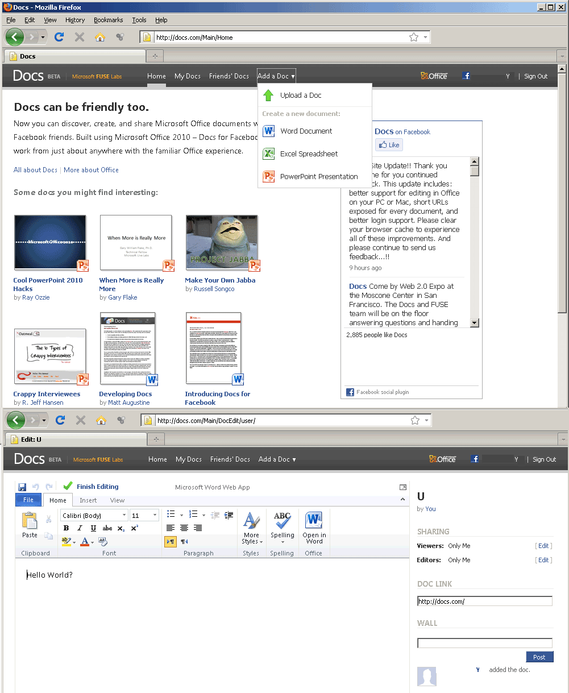Viewport: 569px width, 693px height.
Task: Choose Upload a Doc with green arrow
Action: click(314, 96)
